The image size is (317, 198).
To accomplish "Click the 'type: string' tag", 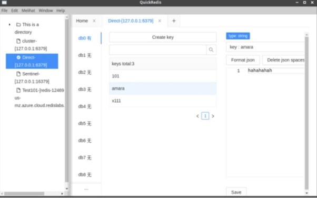I will [238, 36].
